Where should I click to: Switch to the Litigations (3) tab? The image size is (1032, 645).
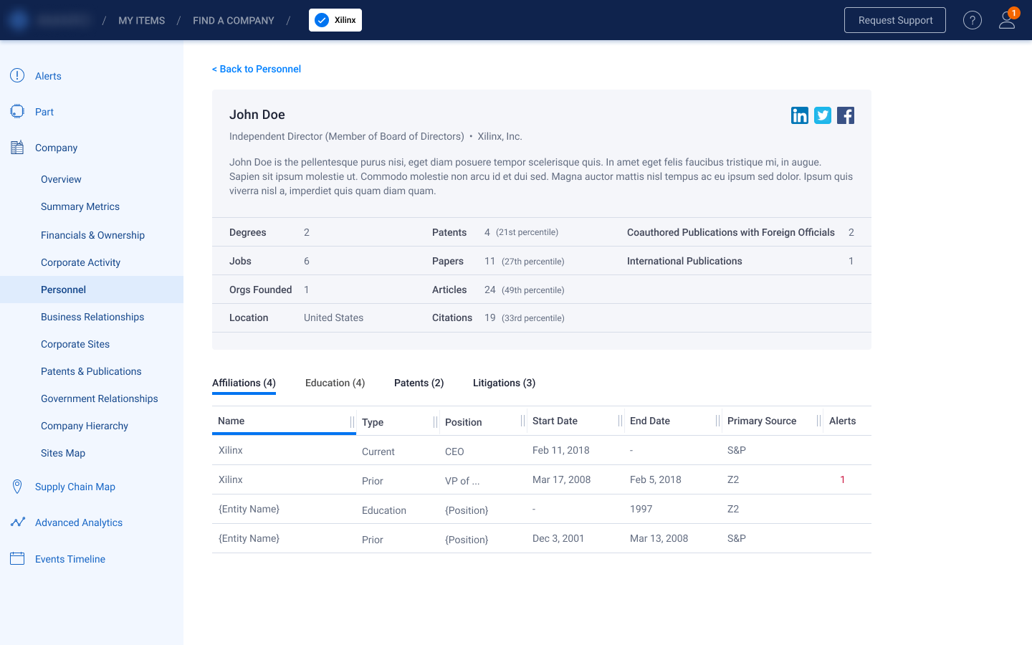click(x=505, y=383)
